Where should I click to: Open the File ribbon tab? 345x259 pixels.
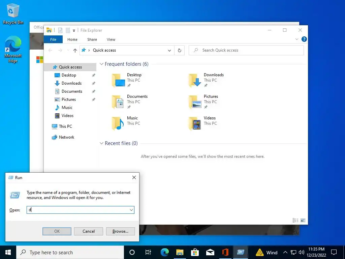pyautogui.click(x=53, y=39)
